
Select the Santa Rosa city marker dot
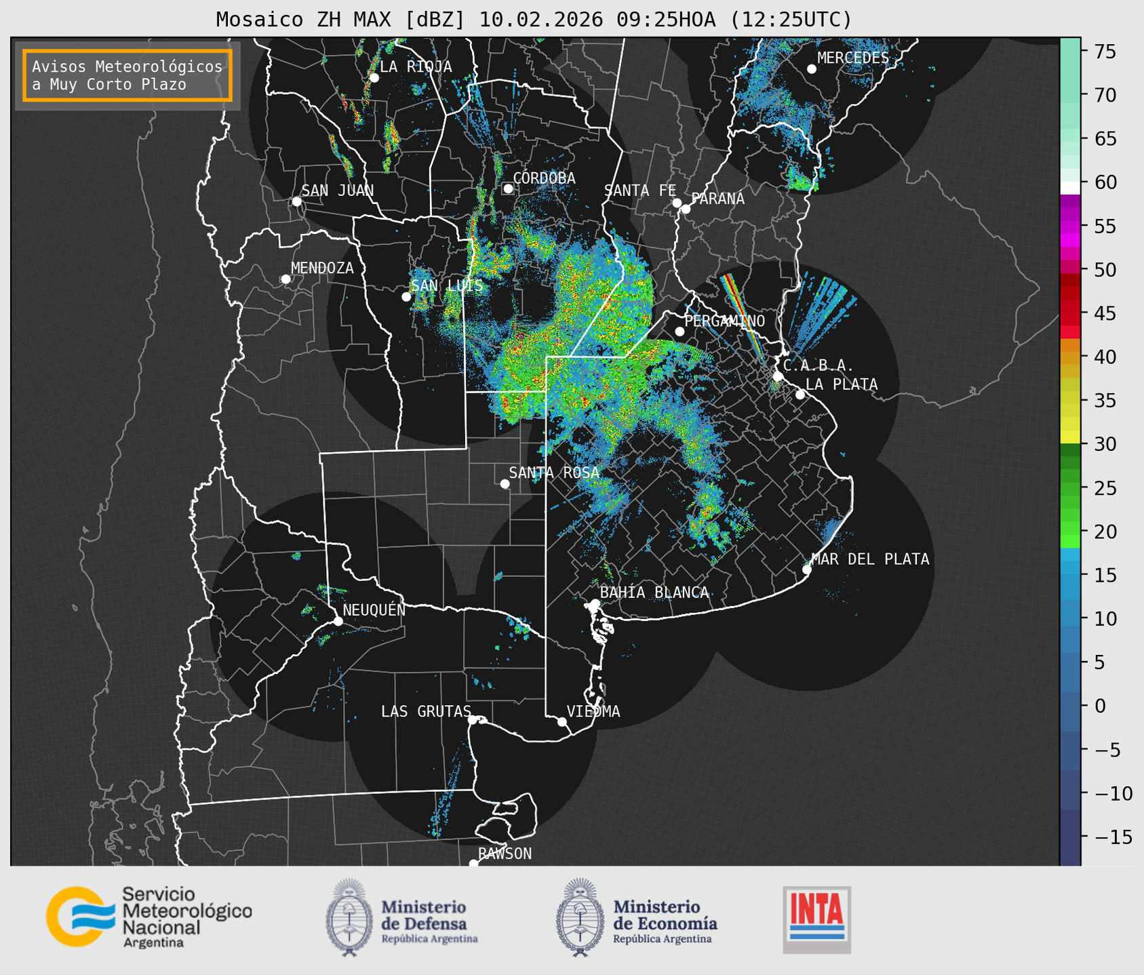505,484
